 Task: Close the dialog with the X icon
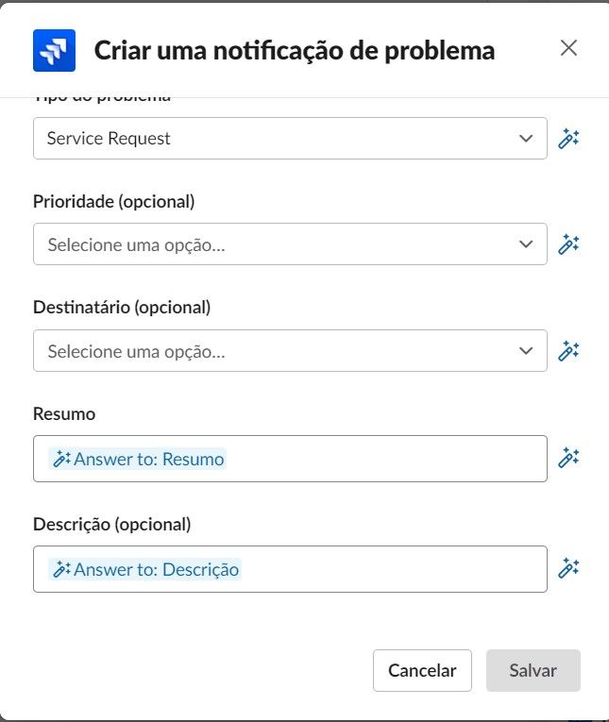point(568,48)
